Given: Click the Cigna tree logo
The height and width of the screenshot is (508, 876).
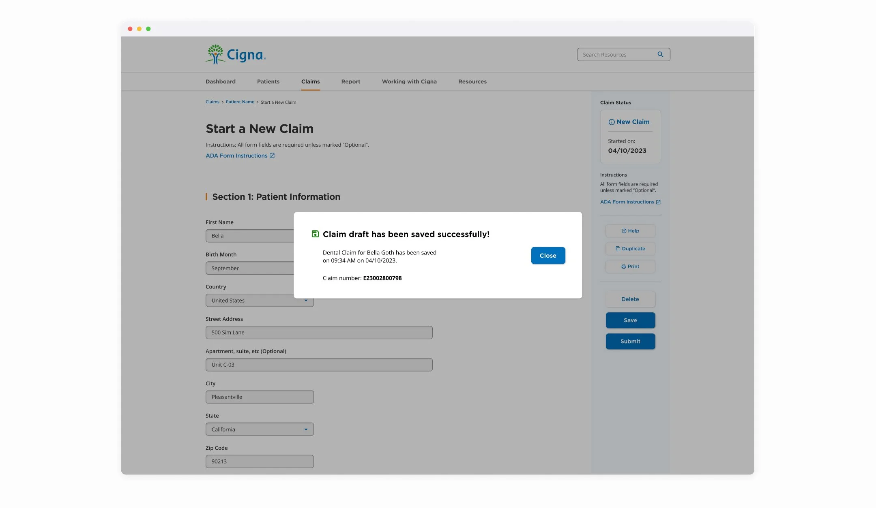Looking at the screenshot, I should coord(215,54).
